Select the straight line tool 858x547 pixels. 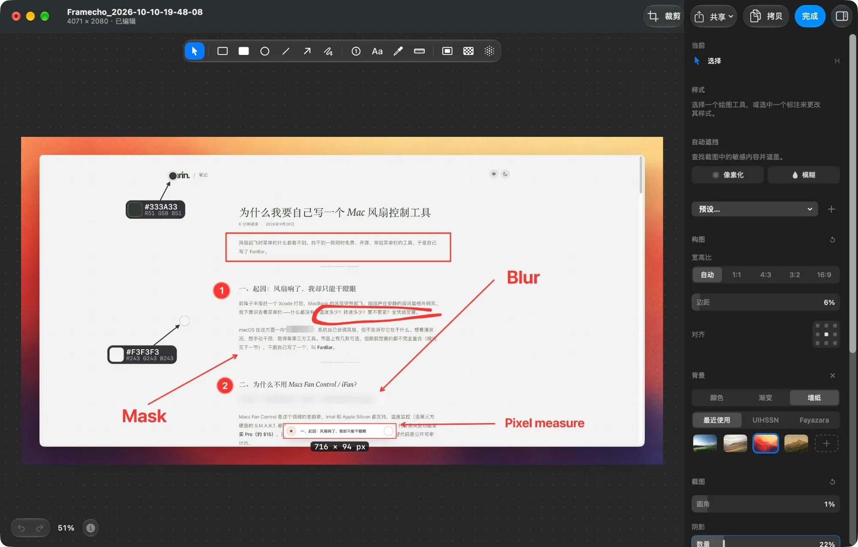tap(286, 51)
